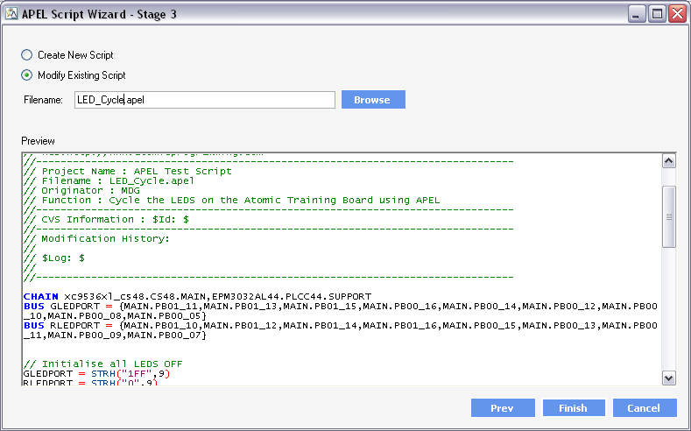The image size is (691, 431).
Task: Go back with the Prev button
Action: click(502, 408)
